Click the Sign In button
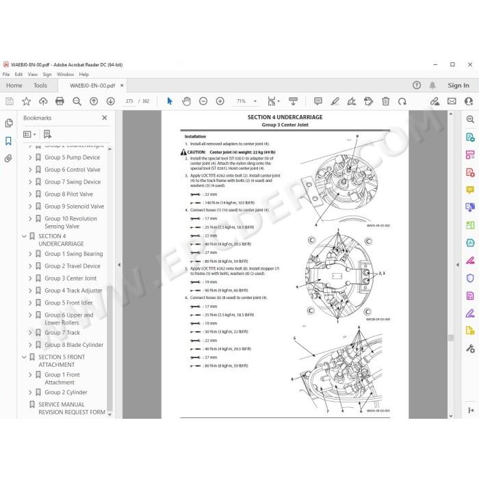 coord(458,86)
